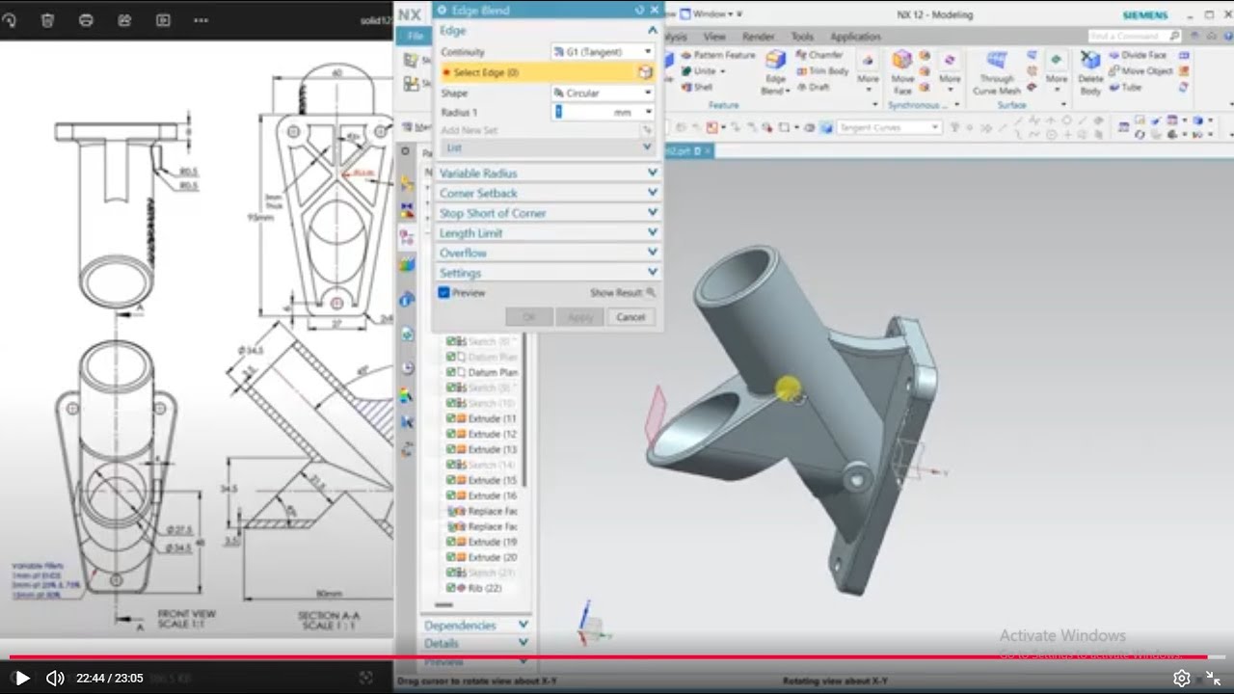
Task: Toggle visibility checkbox of Extrude (11)
Action: pyautogui.click(x=451, y=418)
